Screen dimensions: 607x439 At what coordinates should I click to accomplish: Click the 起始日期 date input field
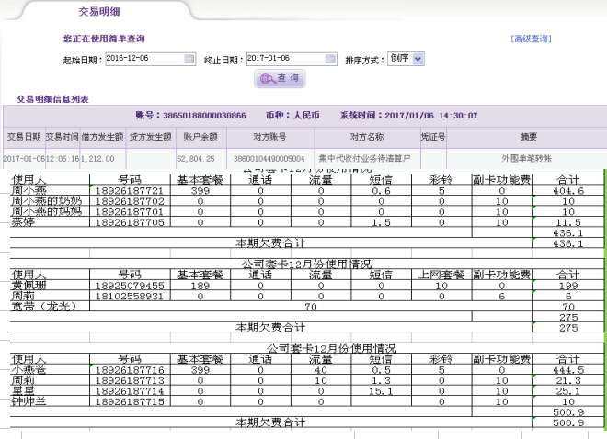[x=144, y=59]
